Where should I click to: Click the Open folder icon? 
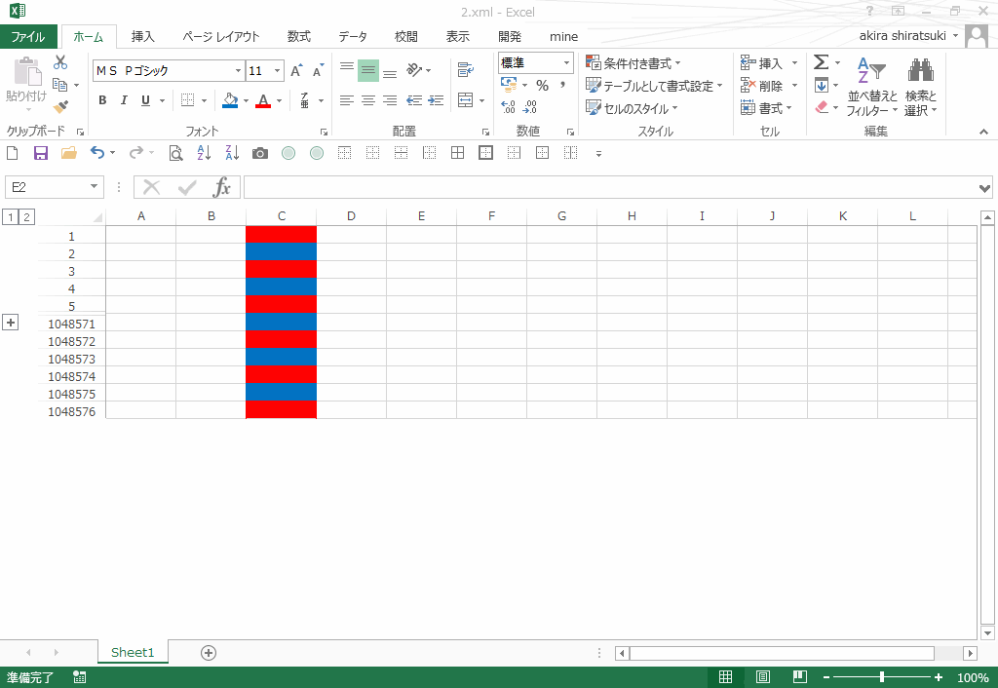(x=69, y=153)
